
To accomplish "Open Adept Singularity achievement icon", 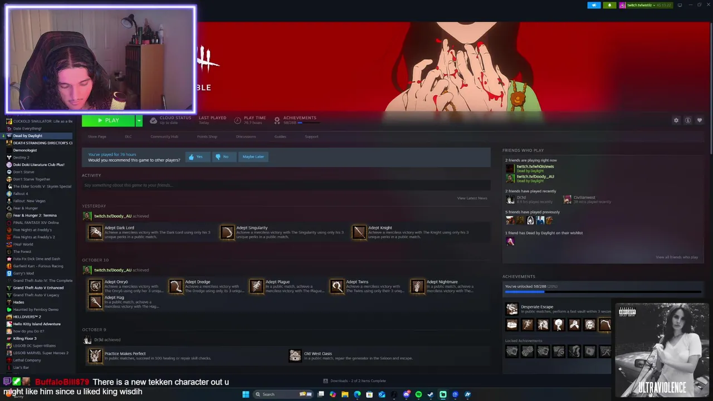I will (x=227, y=232).
